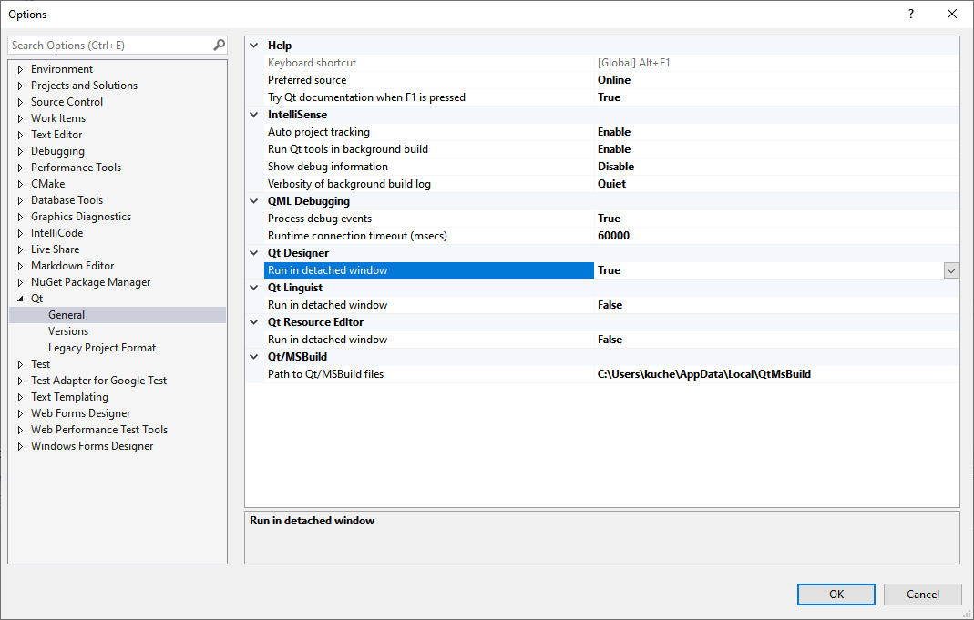The width and height of the screenshot is (974, 620).
Task: Click the 60000 timeout value
Action: pos(613,236)
